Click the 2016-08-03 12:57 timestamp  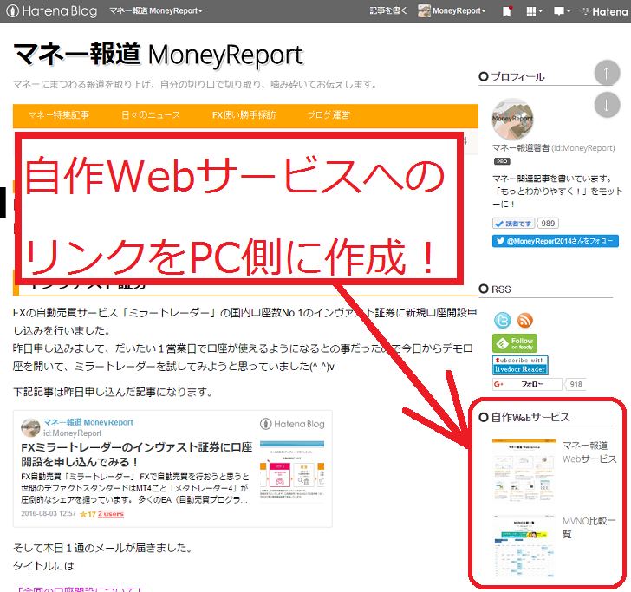(49, 513)
